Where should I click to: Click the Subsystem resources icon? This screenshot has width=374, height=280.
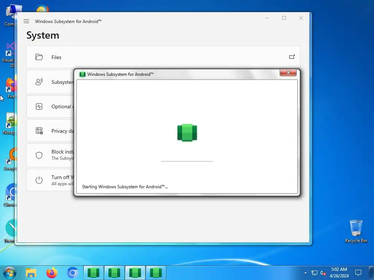pyautogui.click(x=39, y=82)
